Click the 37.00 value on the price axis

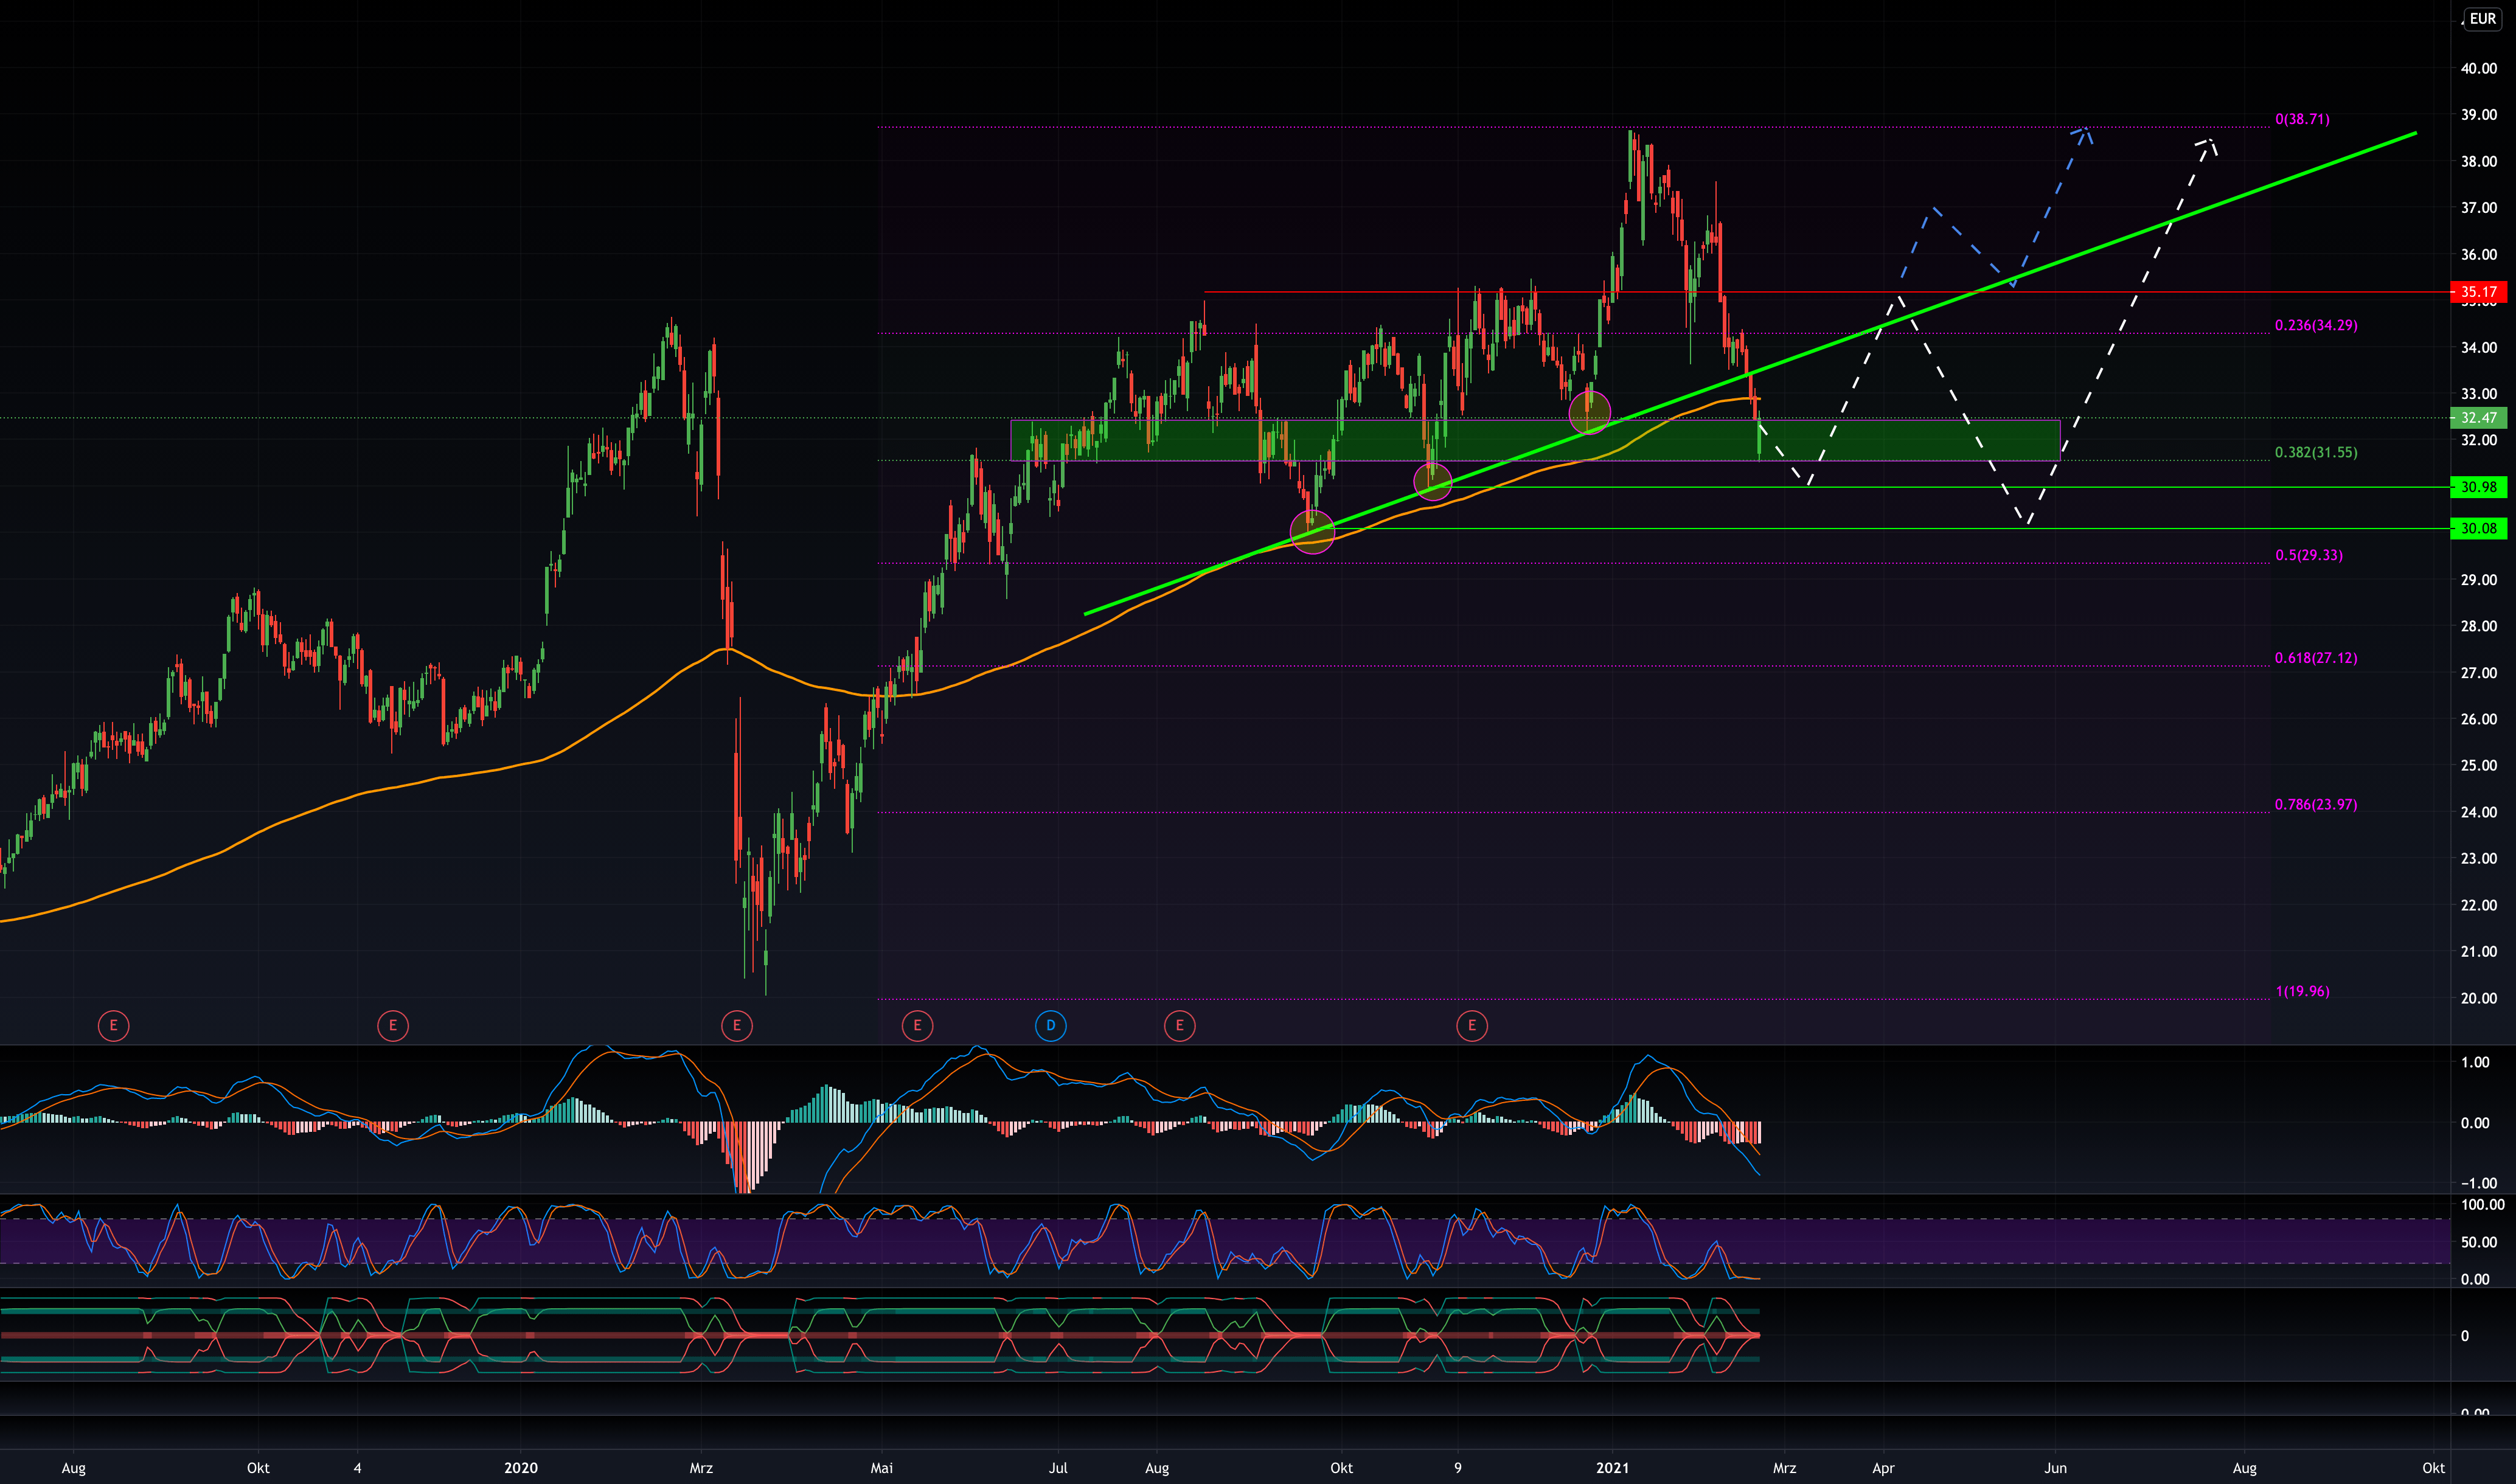tap(2479, 208)
